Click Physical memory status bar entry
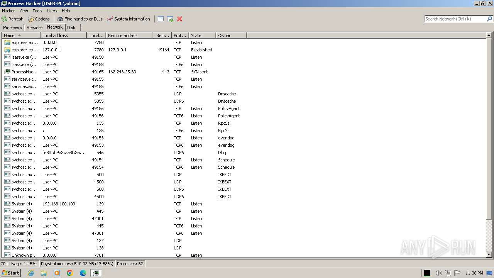494x278 pixels. (x=77, y=264)
